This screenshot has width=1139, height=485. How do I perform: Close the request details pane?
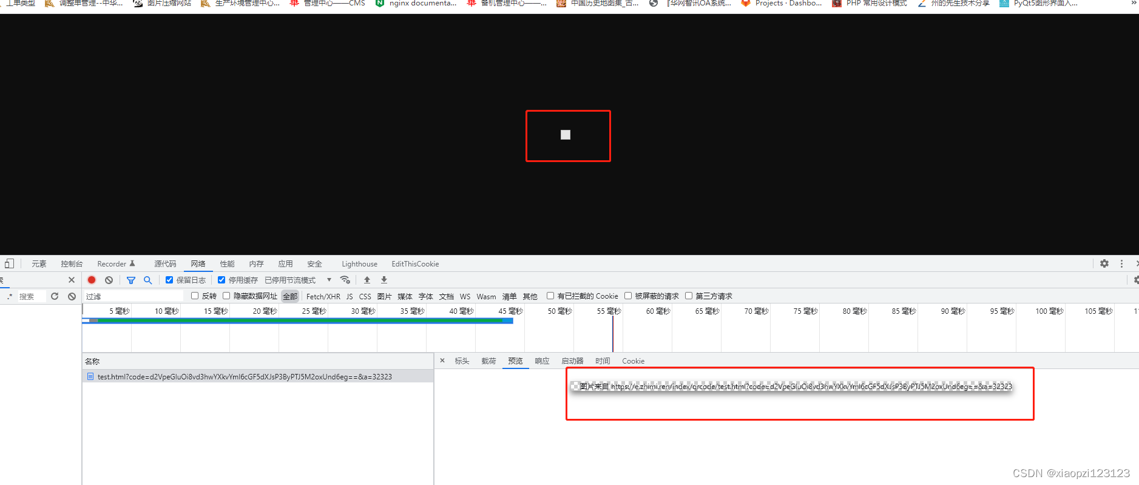(442, 361)
